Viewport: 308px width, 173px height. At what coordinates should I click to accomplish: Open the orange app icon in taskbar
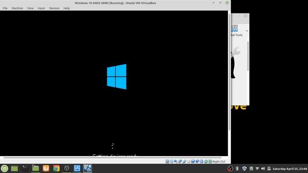pos(46,168)
